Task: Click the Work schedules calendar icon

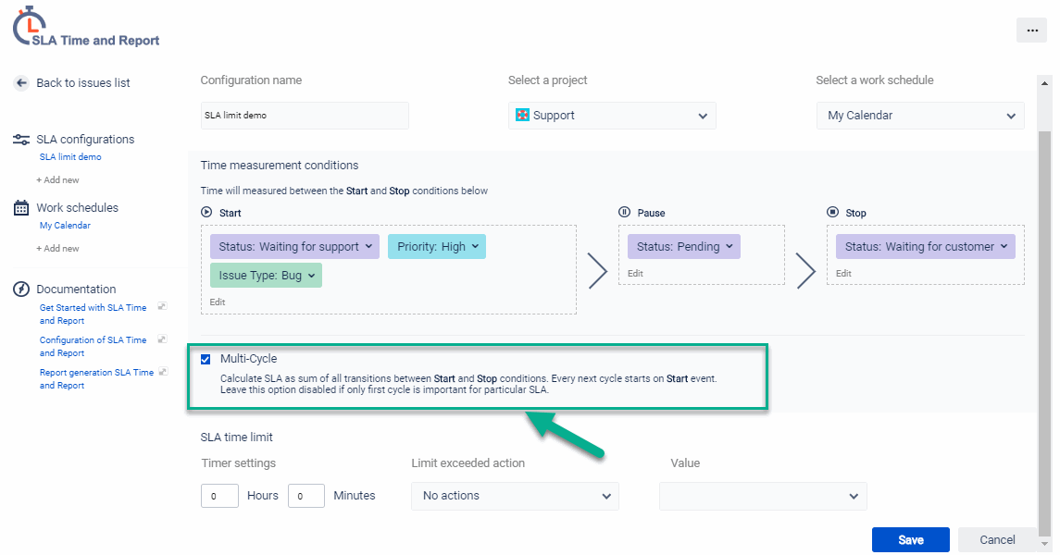Action: click(21, 208)
